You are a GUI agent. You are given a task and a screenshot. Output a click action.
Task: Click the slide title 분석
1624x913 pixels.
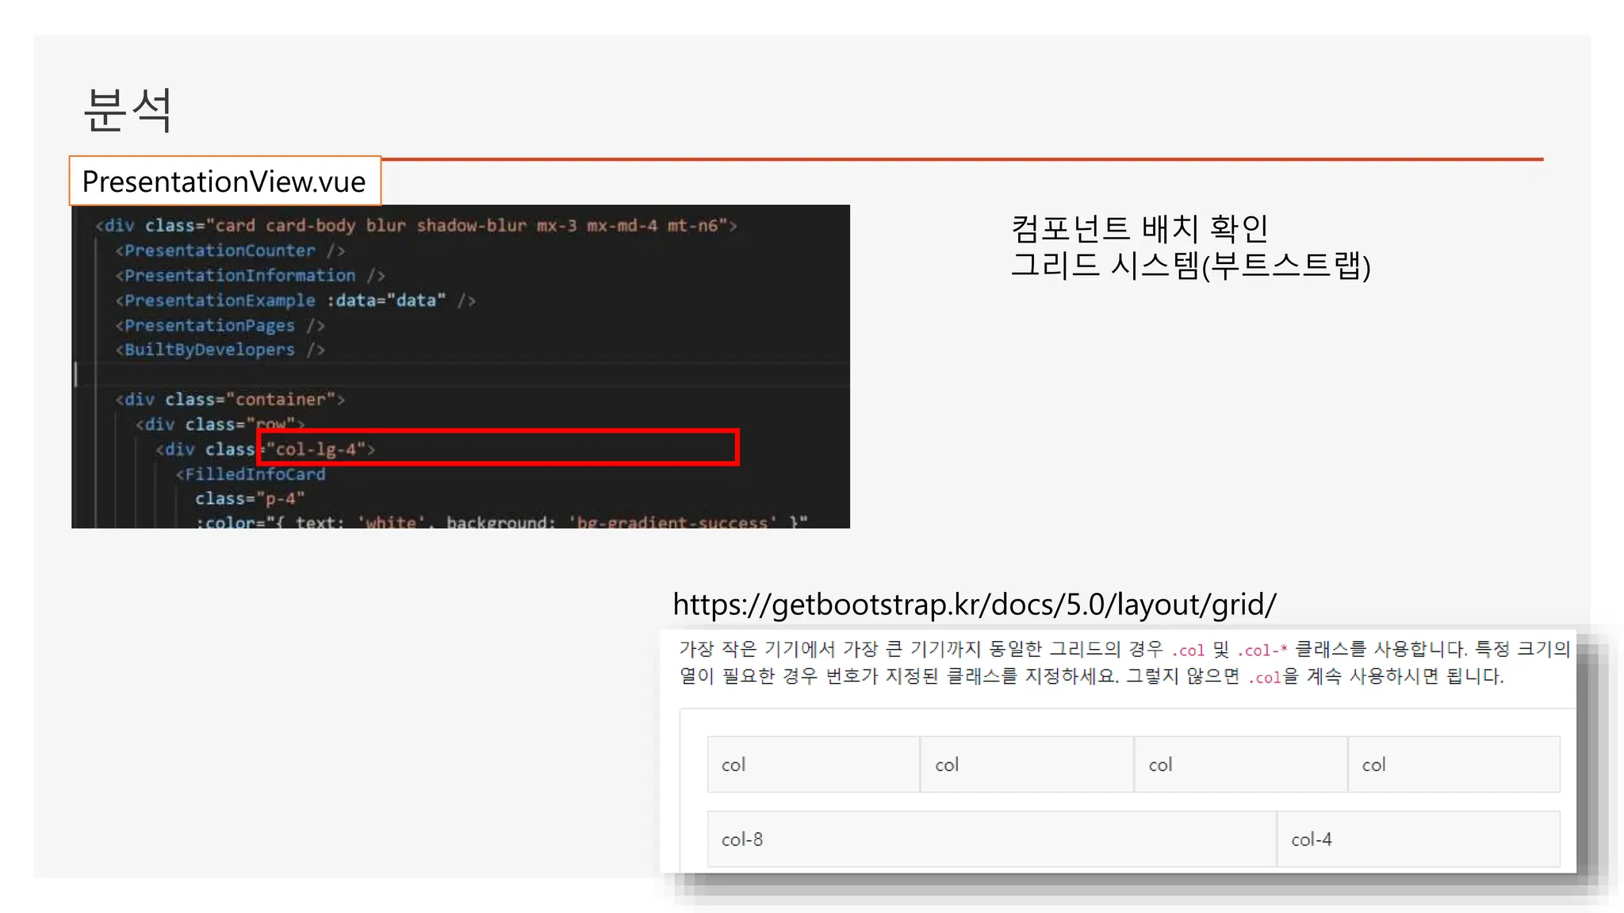pos(128,109)
